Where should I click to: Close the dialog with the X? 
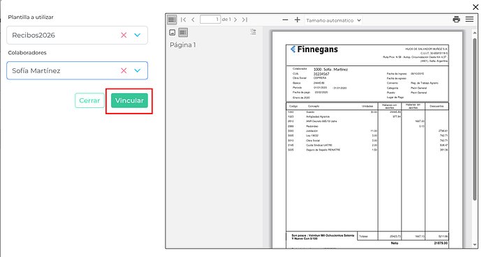pos(475,7)
